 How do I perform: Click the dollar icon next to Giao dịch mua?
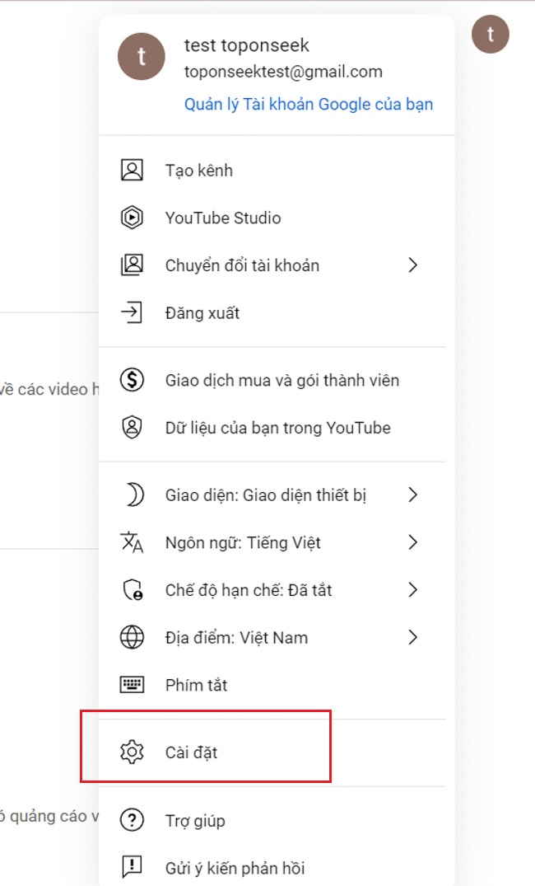click(x=132, y=380)
